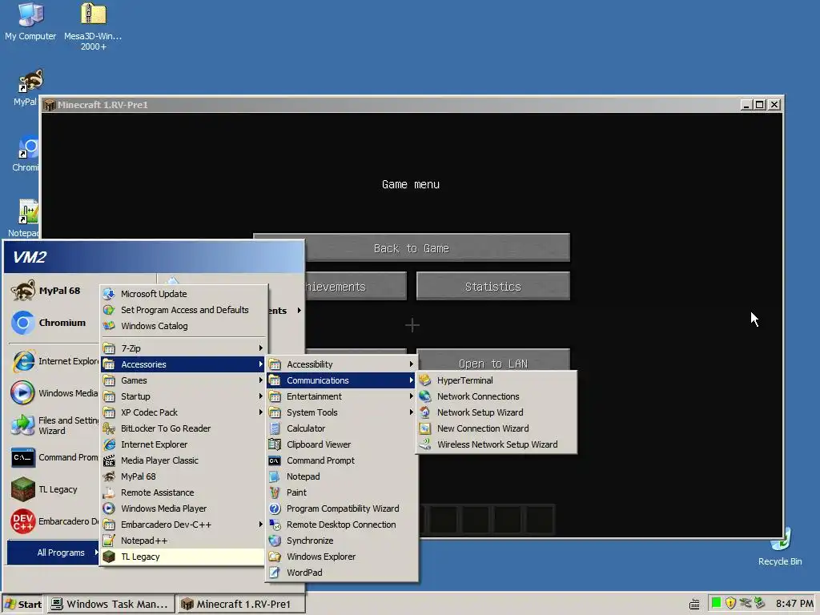Expand the Games folder
The height and width of the screenshot is (615, 820).
[x=183, y=380]
